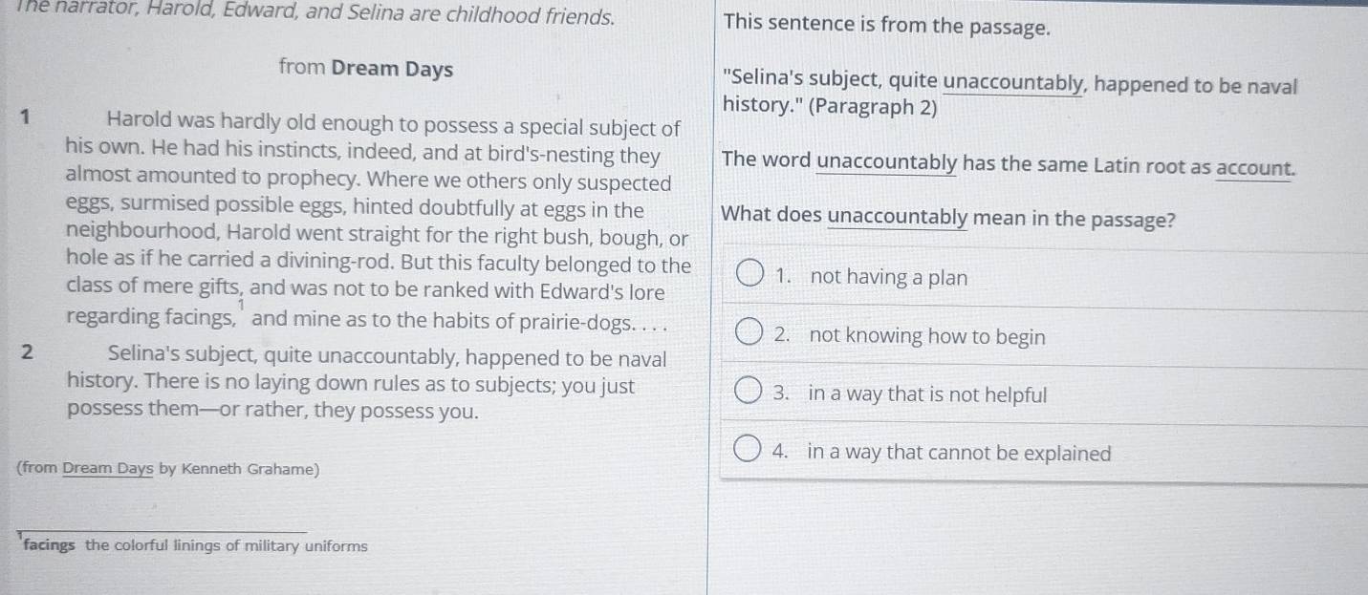Click underlined 'Dream Days' in source citation
Viewport: 1368px width, 595px height.
(108, 469)
